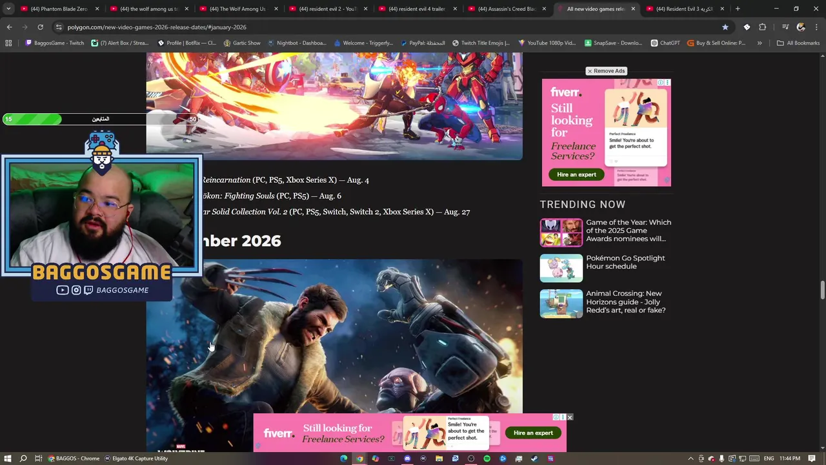The width and height of the screenshot is (826, 465).
Task: Switch to the Resident Evil 3 tab
Action: coord(684,9)
